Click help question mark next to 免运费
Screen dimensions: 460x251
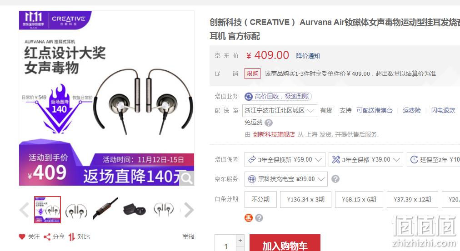(269, 123)
